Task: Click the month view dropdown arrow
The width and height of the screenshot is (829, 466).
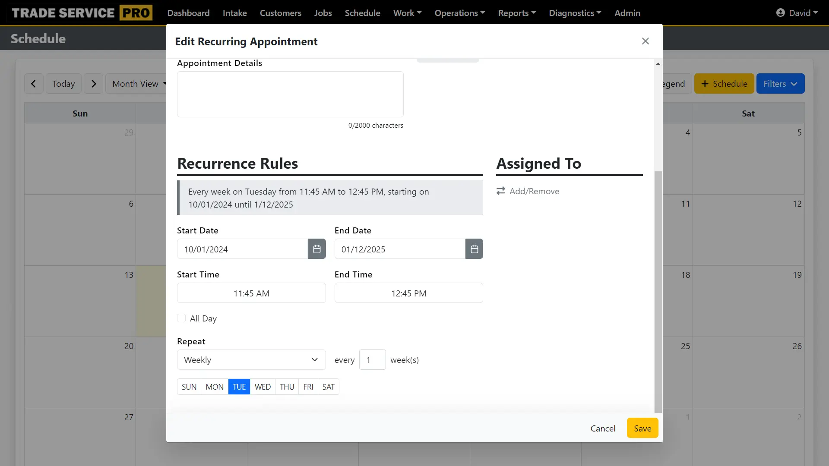Action: (165, 84)
